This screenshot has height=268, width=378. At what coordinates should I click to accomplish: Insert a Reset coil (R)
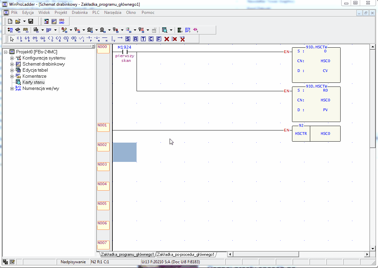point(74,39)
